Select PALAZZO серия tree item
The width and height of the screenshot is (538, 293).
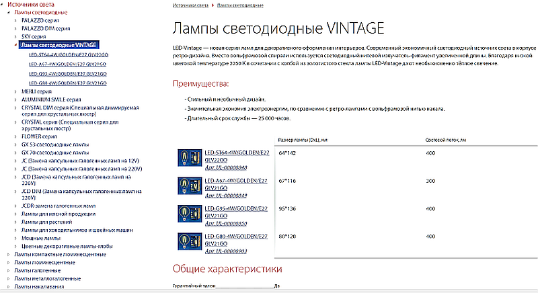(40, 21)
